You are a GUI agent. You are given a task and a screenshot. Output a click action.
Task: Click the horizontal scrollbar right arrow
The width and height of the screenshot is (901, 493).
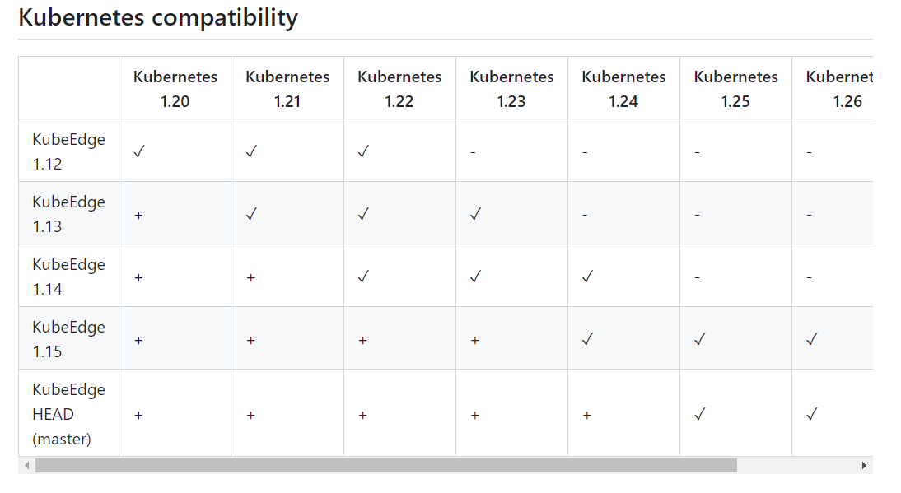(x=864, y=466)
